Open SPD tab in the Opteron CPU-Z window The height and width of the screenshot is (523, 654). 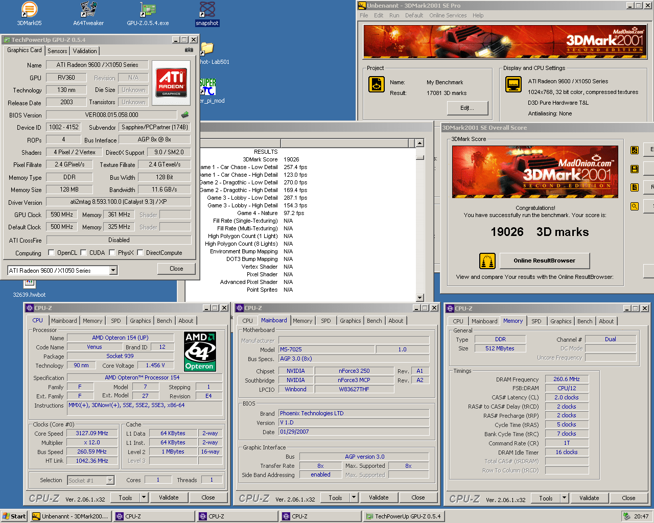(116, 321)
